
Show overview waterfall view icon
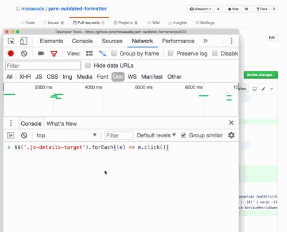click(x=102, y=53)
